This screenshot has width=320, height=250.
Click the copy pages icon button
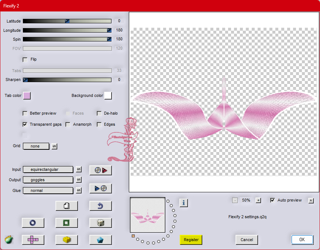point(66,206)
